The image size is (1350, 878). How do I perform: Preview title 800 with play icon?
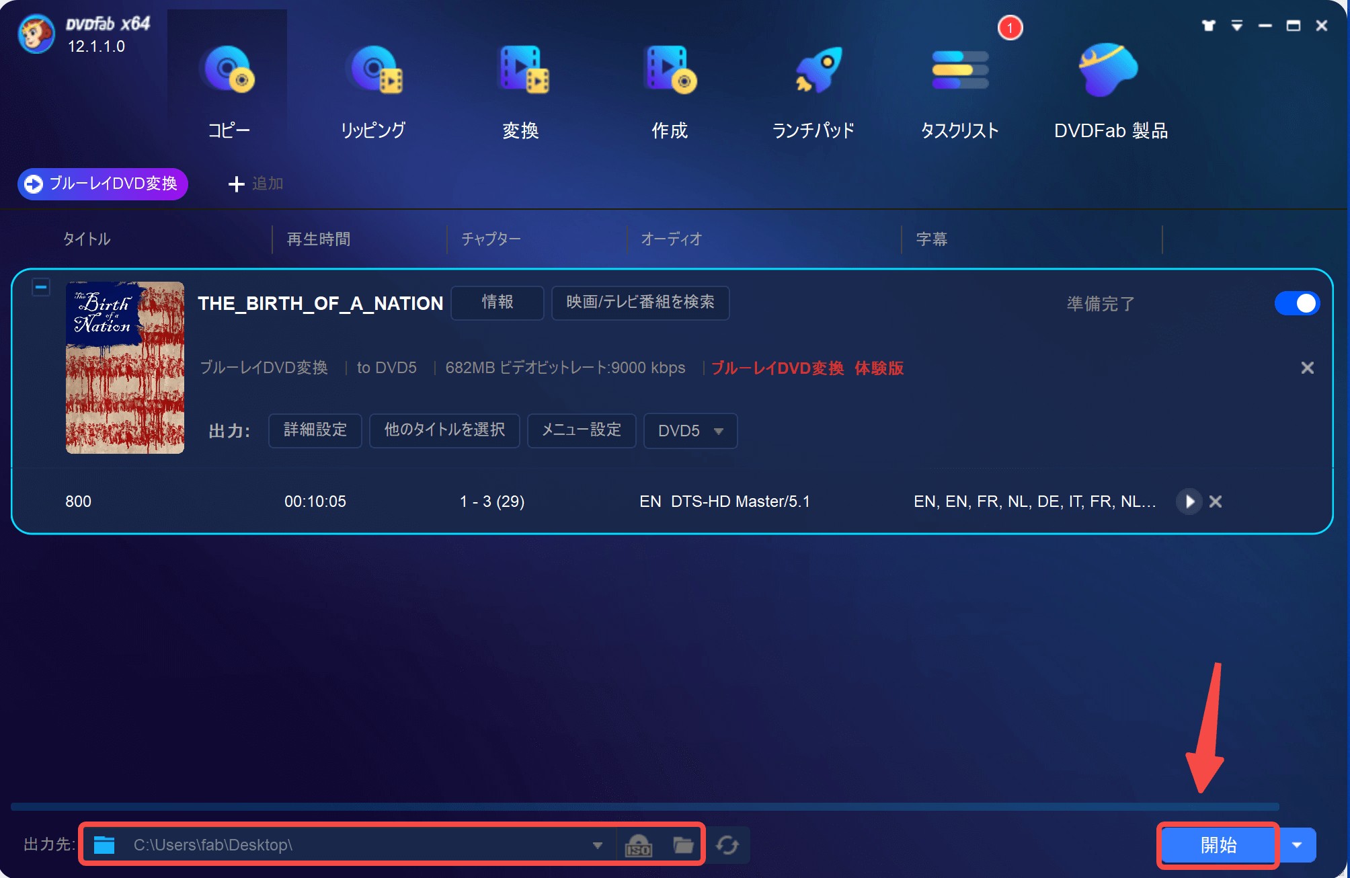point(1189,502)
